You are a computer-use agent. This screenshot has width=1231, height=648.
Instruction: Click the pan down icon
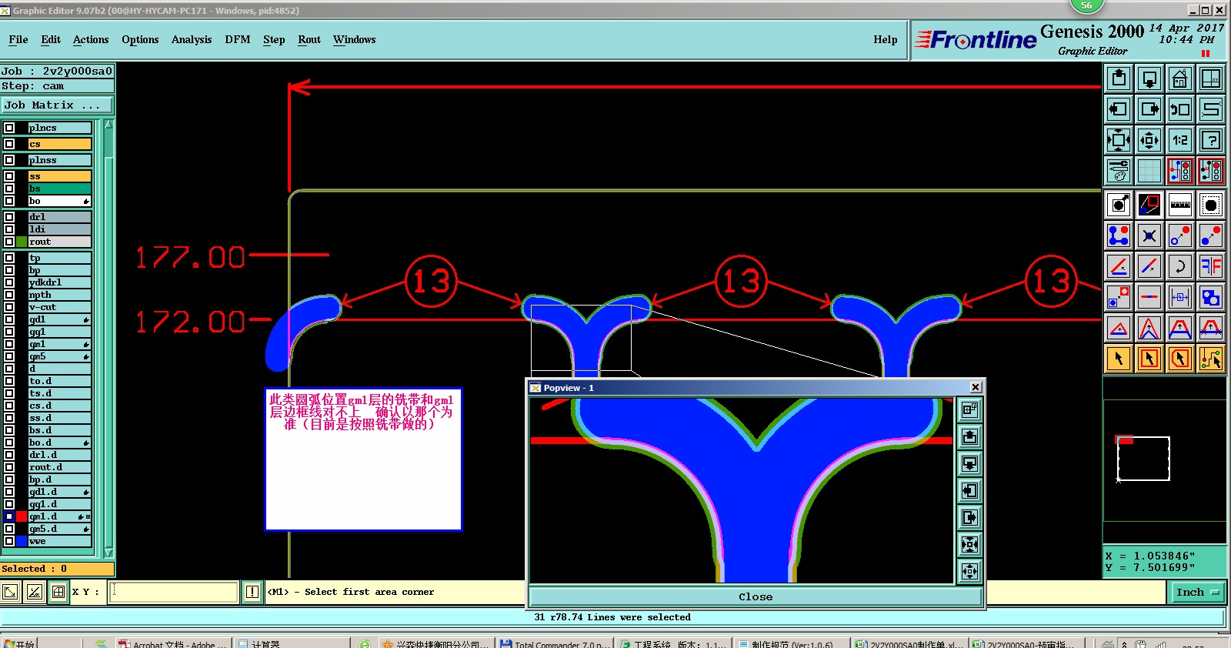[x=1149, y=78]
